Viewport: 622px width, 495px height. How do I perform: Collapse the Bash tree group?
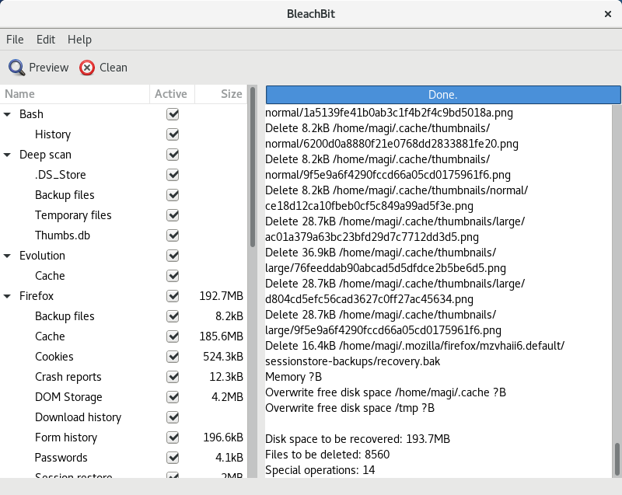click(7, 114)
